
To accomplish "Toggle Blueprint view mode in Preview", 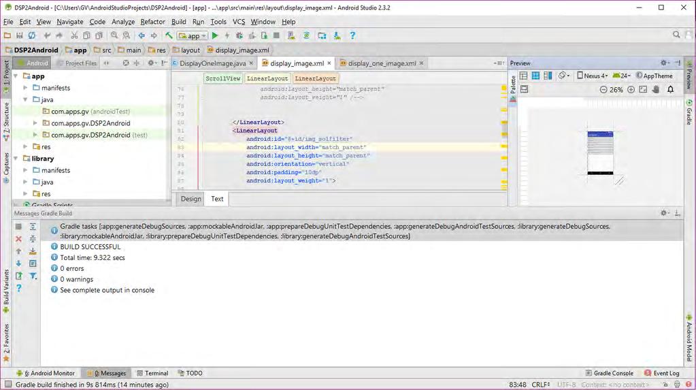I will (x=535, y=76).
